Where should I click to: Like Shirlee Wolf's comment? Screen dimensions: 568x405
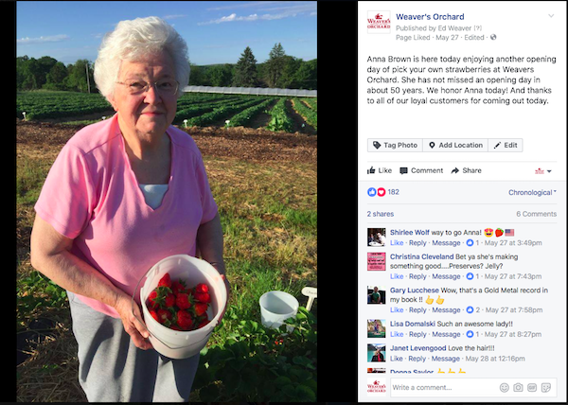[x=397, y=243]
